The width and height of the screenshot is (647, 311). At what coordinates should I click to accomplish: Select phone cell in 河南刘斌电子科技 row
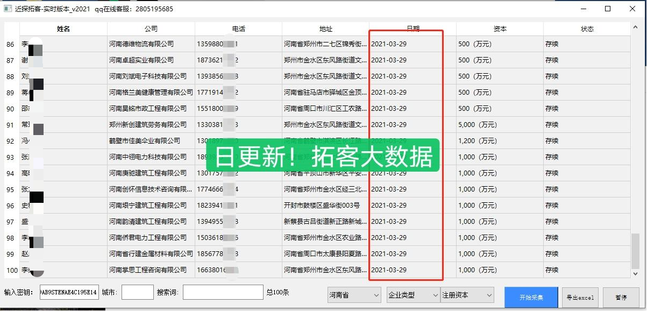[238, 76]
